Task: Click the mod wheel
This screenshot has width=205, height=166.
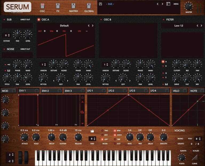Action: (x=26, y=157)
